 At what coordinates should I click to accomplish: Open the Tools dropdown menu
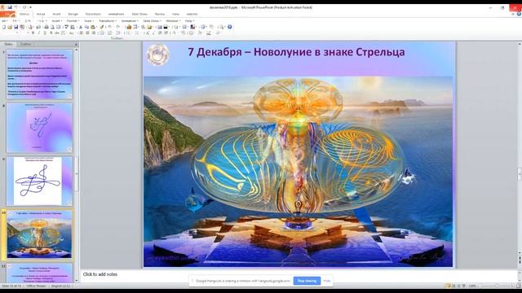click(x=88, y=21)
